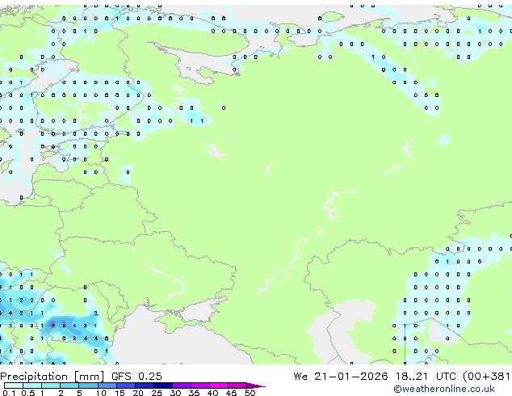
Task: Click the 'GFS 0.25' model label
Action: (136, 377)
